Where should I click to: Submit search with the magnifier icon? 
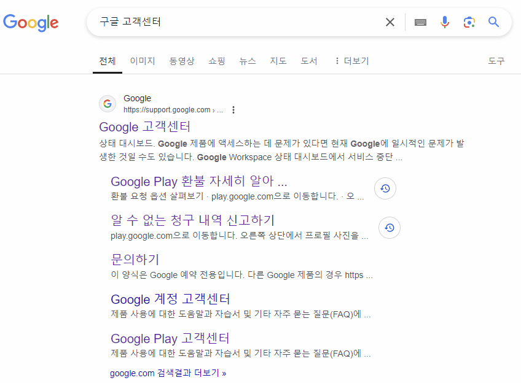[493, 22]
